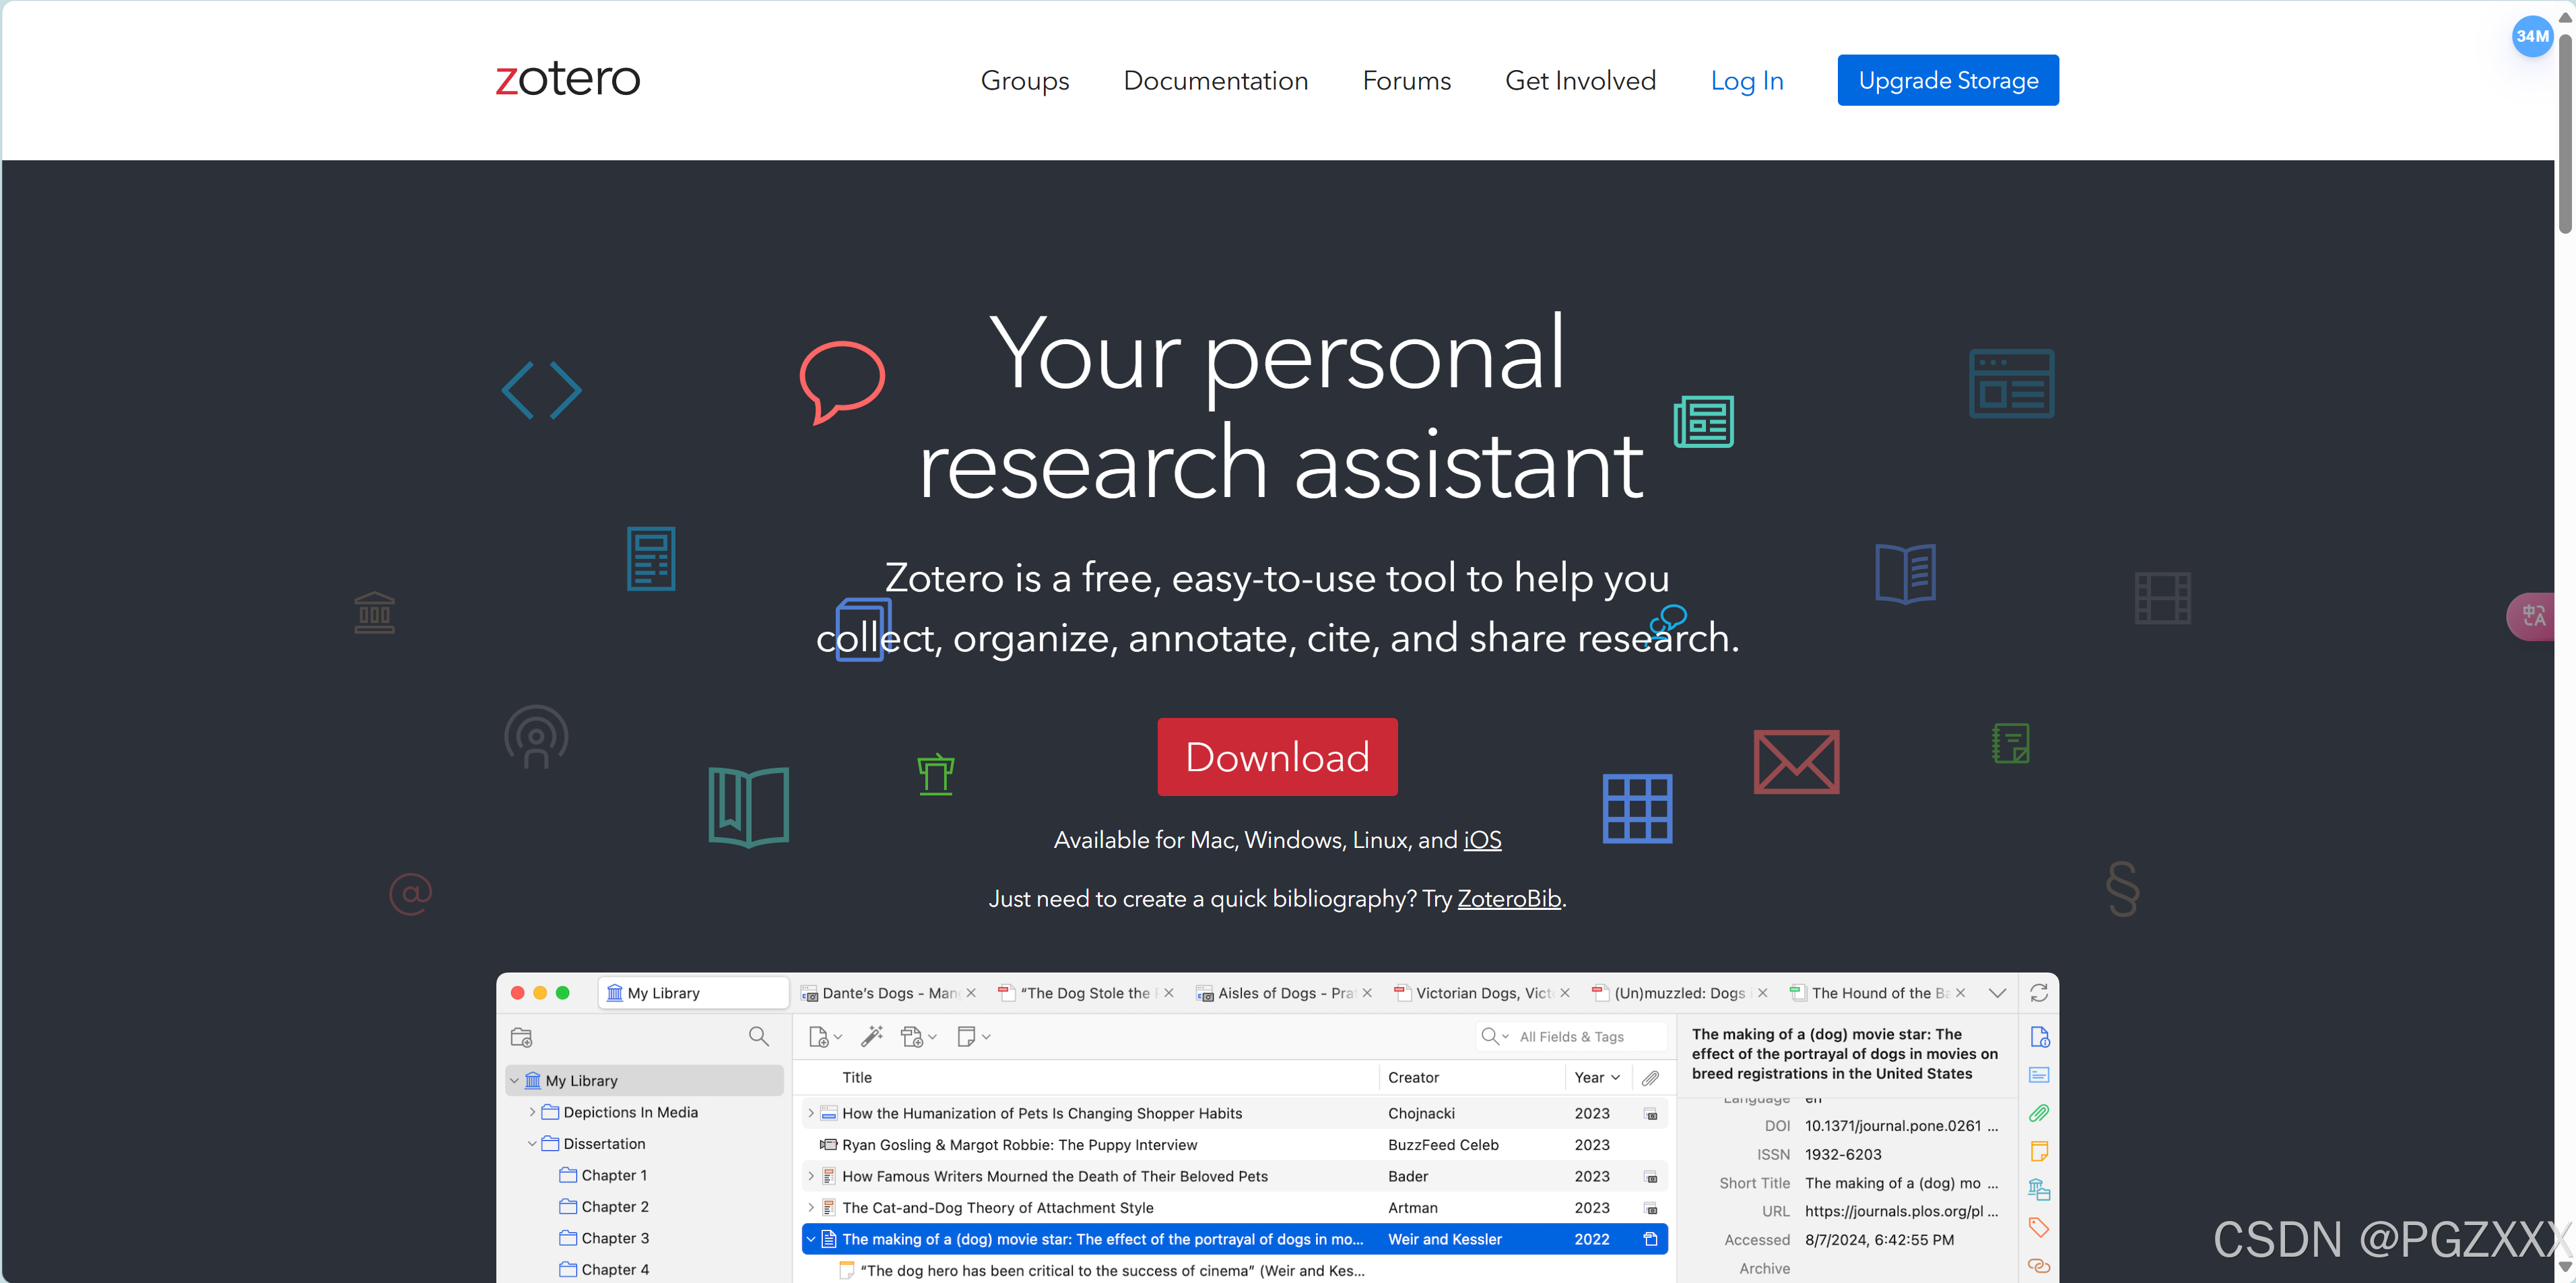Select the Ryan Gosling & Margot Robbie row
Screen dimensions: 2576x1283
tap(1235, 1145)
